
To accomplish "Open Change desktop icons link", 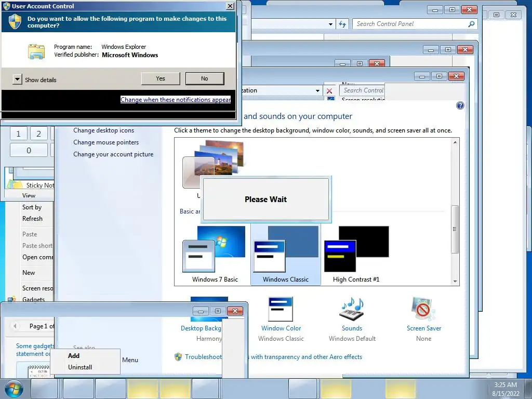I will 103,130.
